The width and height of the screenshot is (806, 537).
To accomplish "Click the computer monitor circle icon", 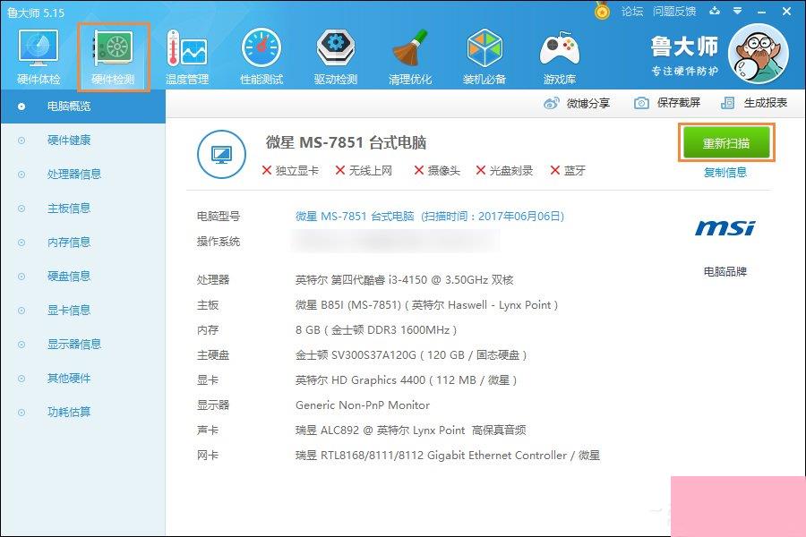I will click(x=221, y=154).
